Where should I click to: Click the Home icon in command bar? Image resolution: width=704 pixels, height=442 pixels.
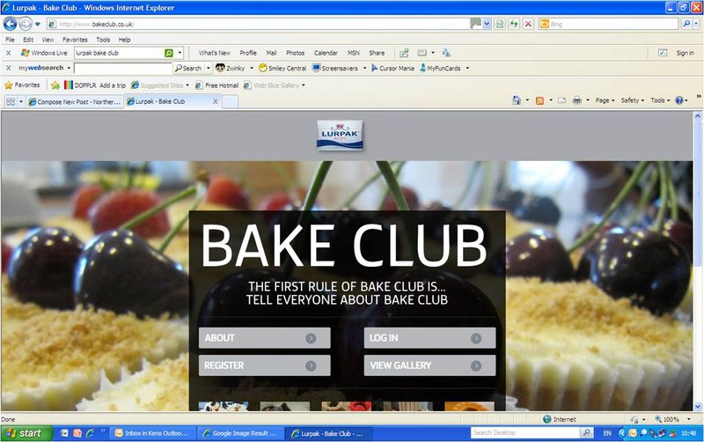[x=517, y=100]
